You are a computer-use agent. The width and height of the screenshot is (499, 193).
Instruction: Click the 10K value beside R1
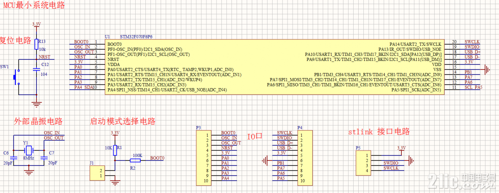[108, 148]
